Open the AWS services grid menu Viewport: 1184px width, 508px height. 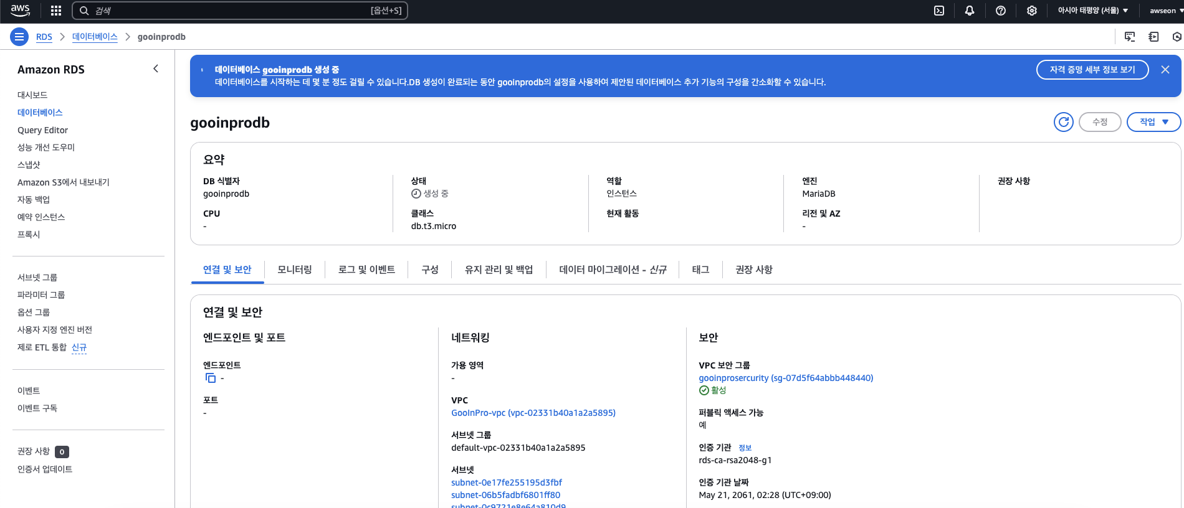[56, 11]
